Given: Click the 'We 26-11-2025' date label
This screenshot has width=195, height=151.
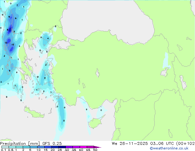Looking at the screenshot, I should tap(130, 144).
